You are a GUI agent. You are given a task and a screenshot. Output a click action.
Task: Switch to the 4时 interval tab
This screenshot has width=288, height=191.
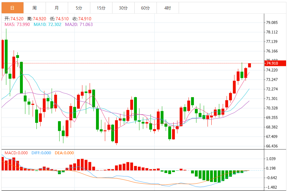click(168, 8)
